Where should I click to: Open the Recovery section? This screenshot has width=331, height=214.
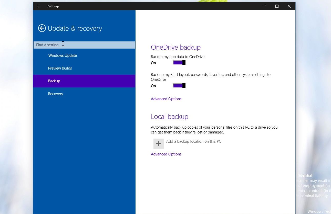pyautogui.click(x=56, y=94)
